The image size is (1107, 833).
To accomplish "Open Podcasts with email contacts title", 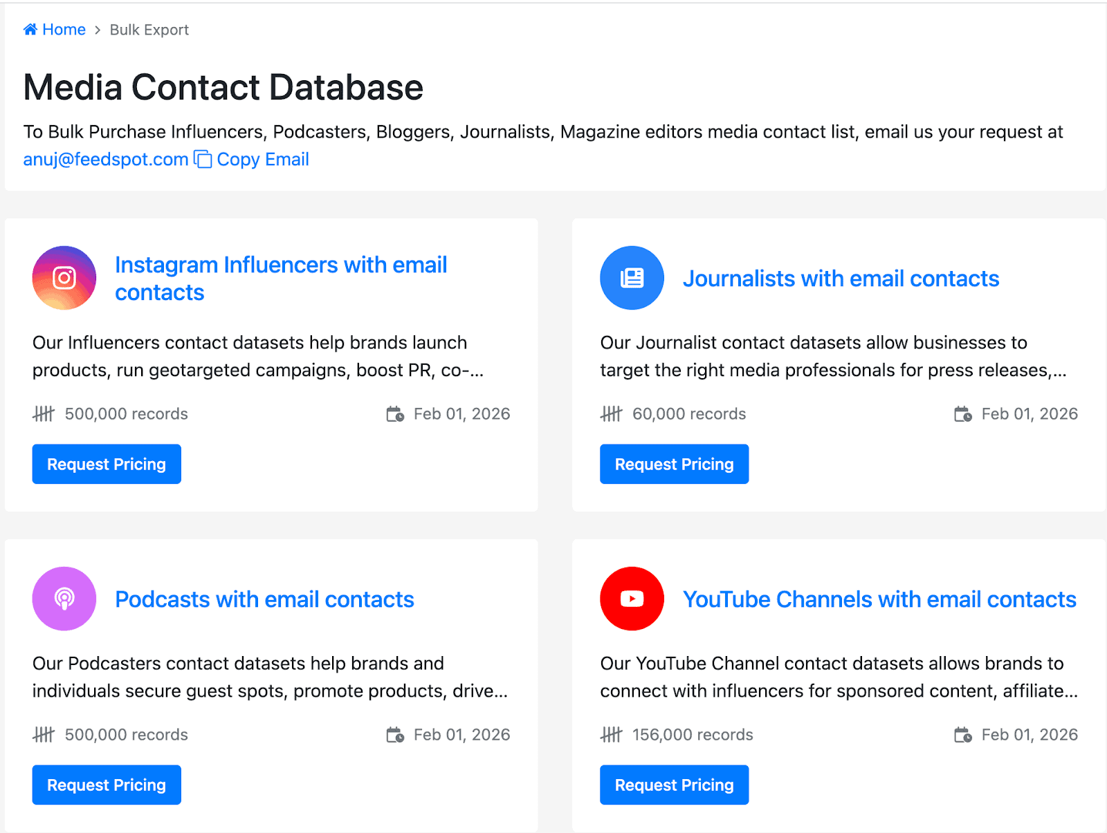I will (264, 599).
